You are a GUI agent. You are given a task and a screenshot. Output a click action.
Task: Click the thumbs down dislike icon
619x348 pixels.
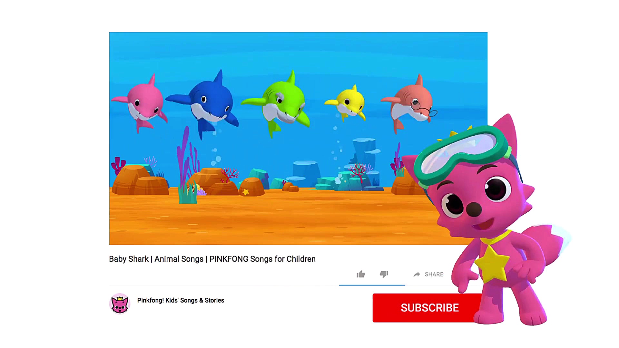[384, 274]
